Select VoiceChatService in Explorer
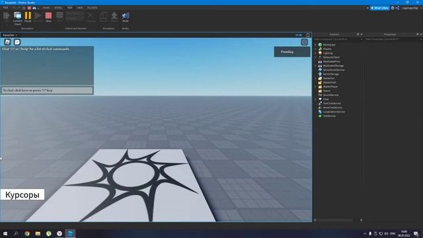Screen dimensions: 423x238 point(332,108)
